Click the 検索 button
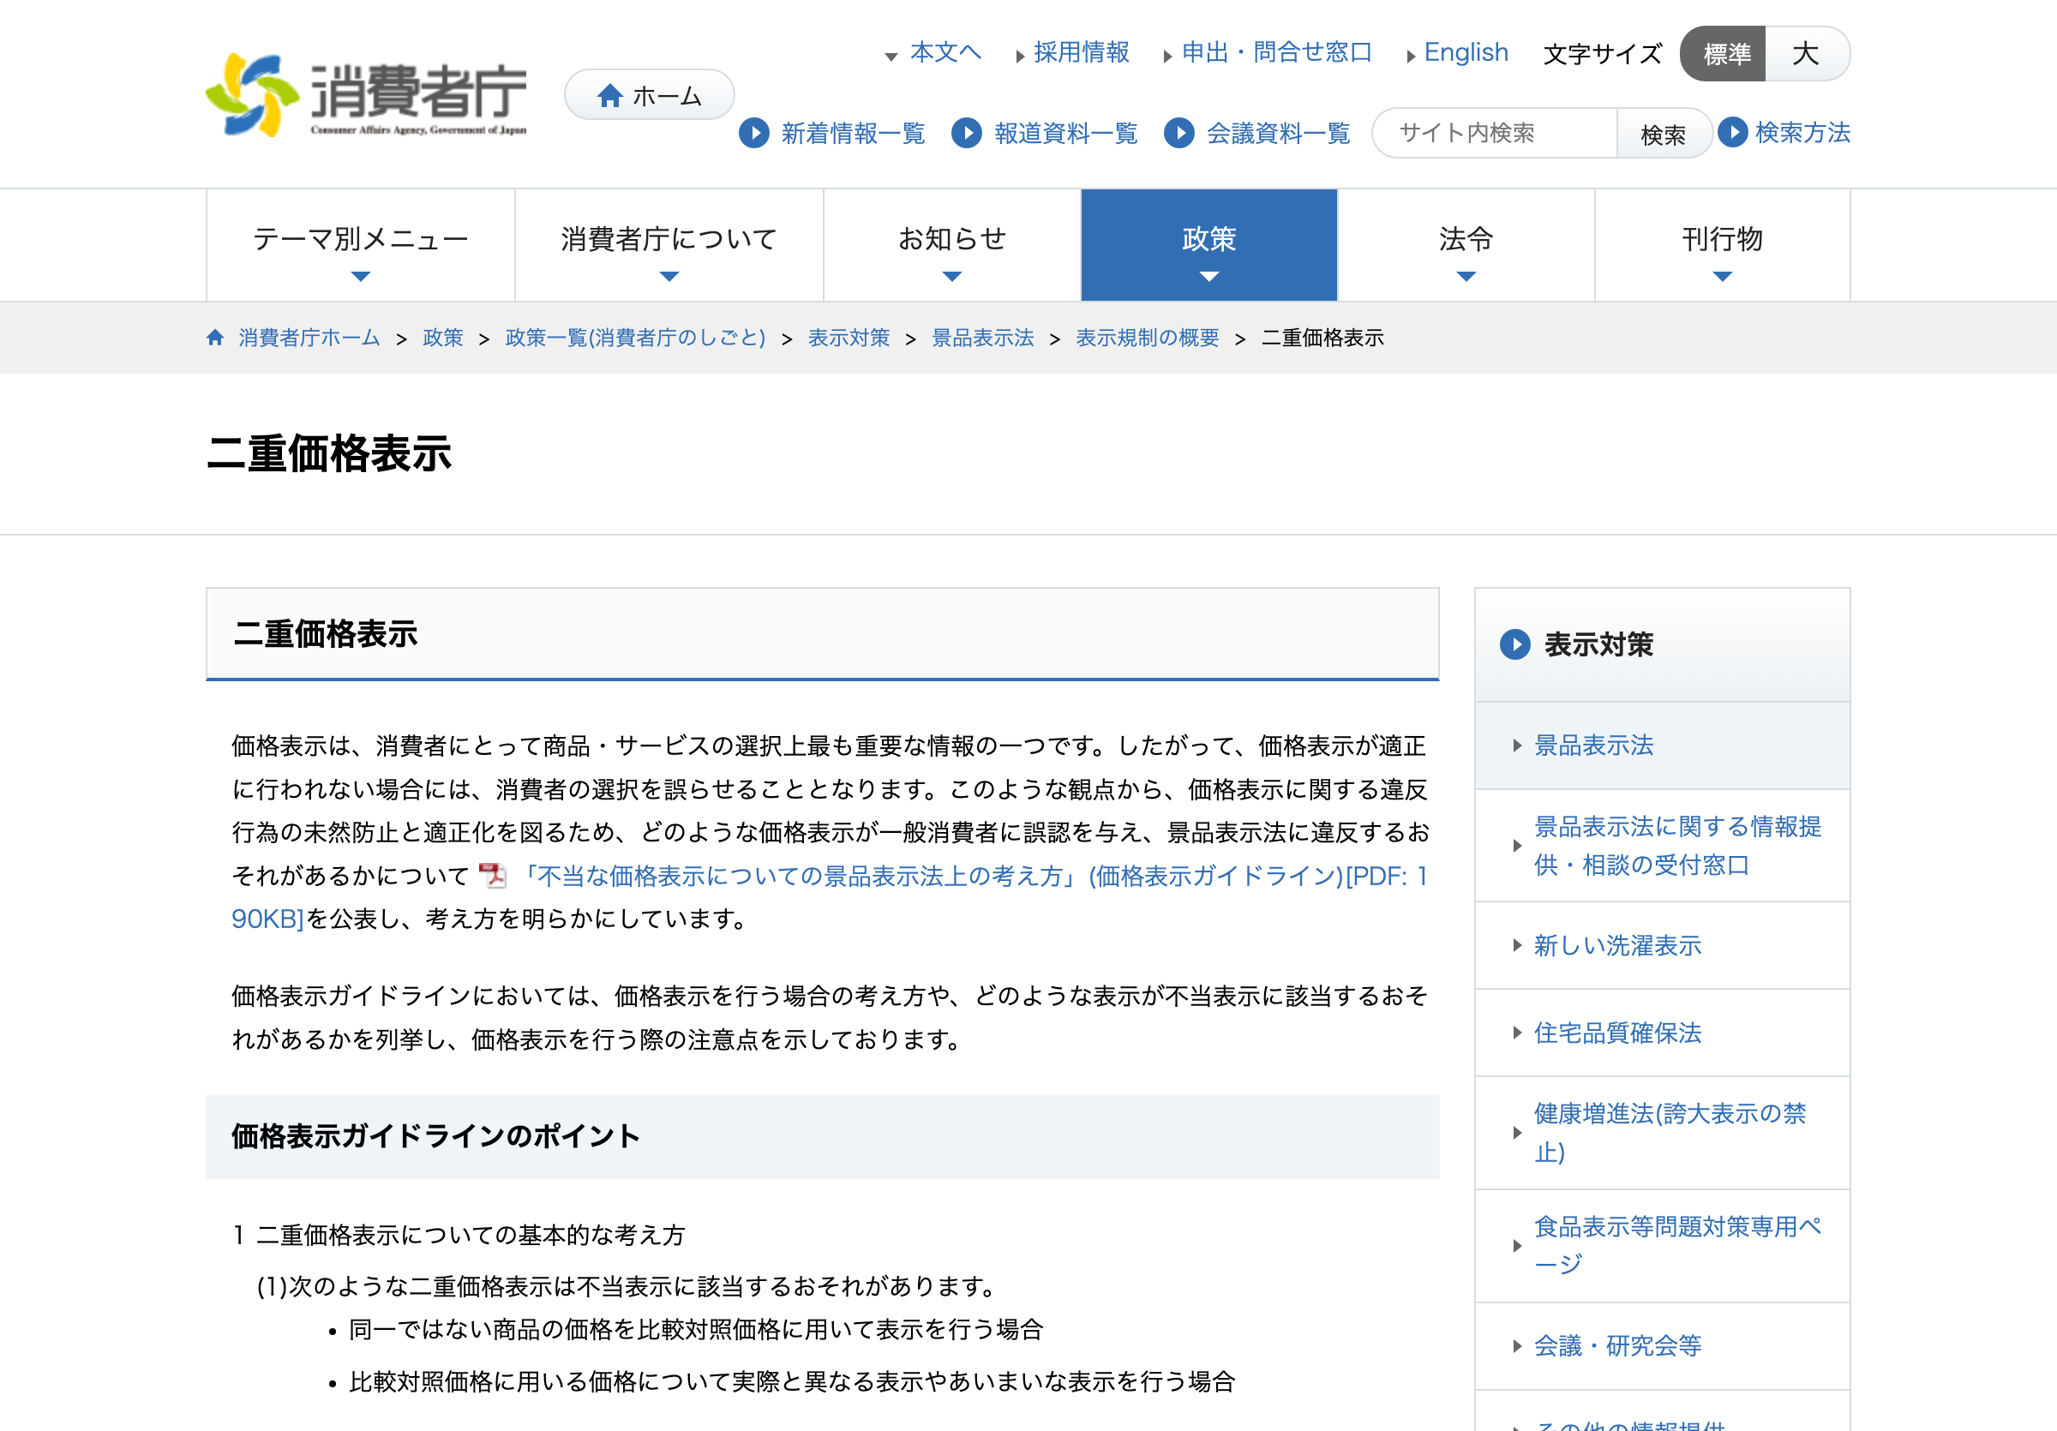 click(1664, 134)
